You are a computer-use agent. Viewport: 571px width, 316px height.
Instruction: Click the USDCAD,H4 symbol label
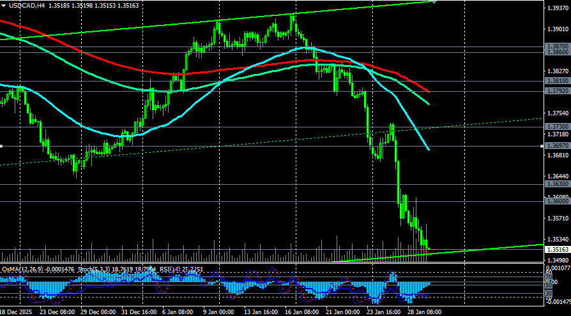click(27, 5)
